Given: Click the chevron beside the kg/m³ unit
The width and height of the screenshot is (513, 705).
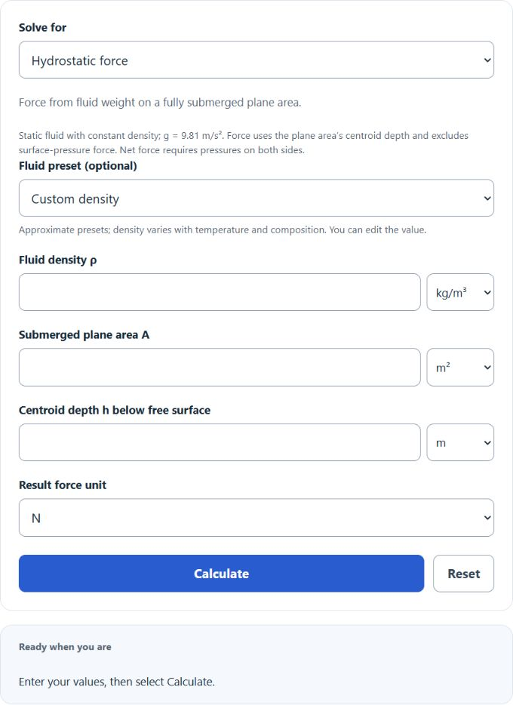Looking at the screenshot, I should pyautogui.click(x=487, y=292).
